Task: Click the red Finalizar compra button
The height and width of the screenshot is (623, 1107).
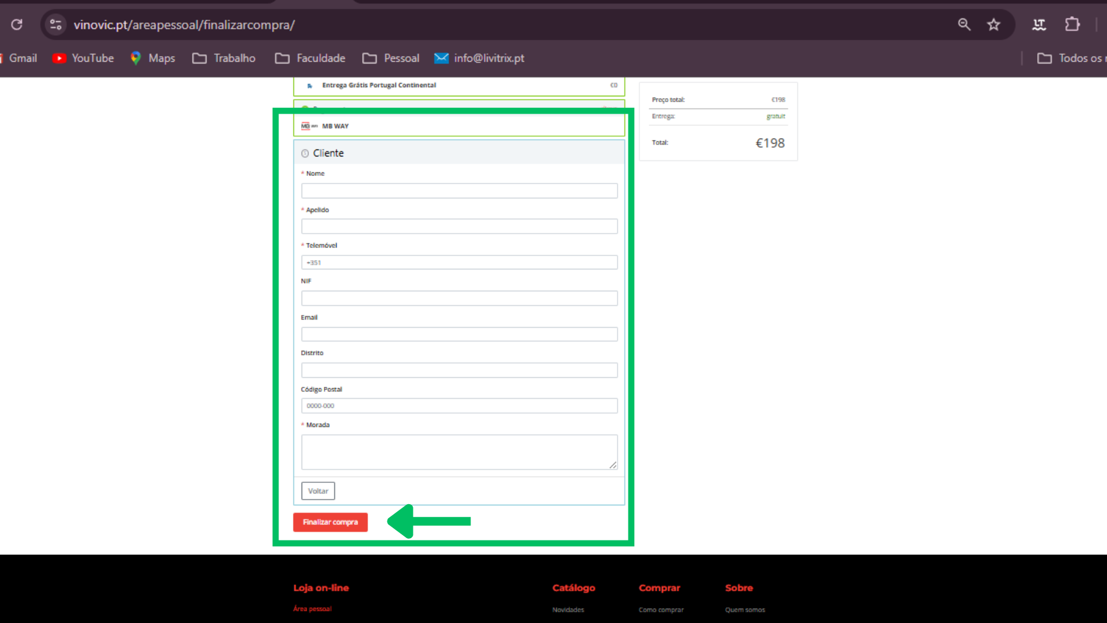Action: pyautogui.click(x=330, y=522)
